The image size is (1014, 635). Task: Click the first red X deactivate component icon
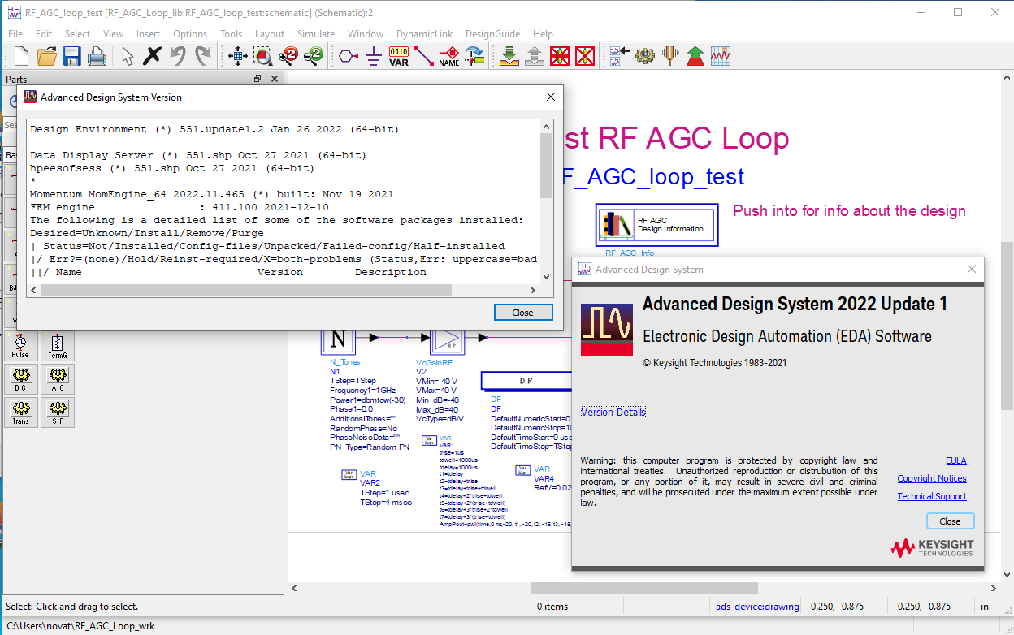tap(559, 56)
